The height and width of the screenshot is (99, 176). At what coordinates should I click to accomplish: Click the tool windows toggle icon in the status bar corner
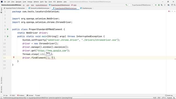1,98
